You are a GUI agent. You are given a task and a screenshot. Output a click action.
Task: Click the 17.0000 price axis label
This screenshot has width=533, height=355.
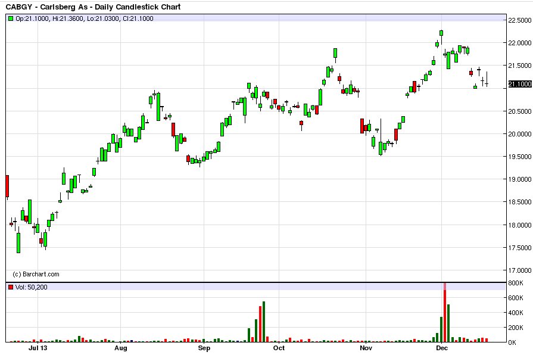pos(520,270)
